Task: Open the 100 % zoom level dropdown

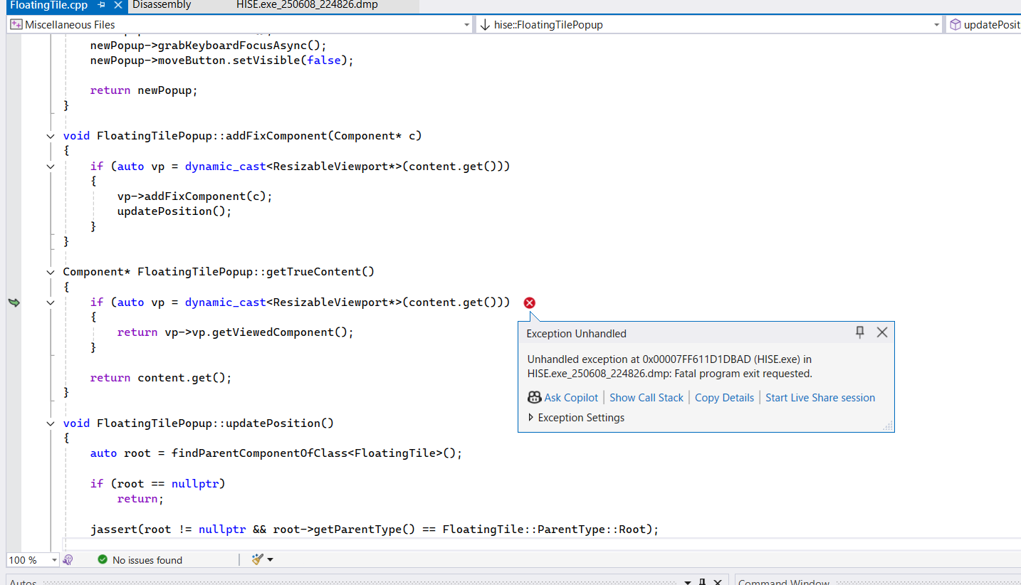Action: [x=54, y=560]
